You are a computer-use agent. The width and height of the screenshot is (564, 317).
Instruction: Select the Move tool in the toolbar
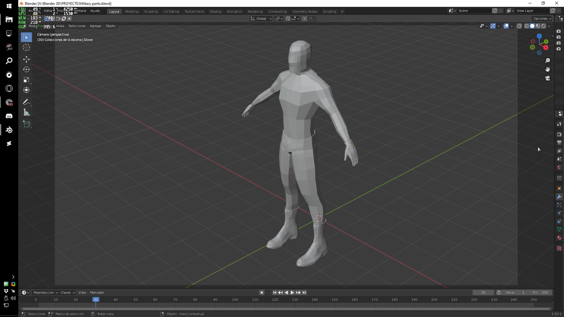pyautogui.click(x=26, y=58)
